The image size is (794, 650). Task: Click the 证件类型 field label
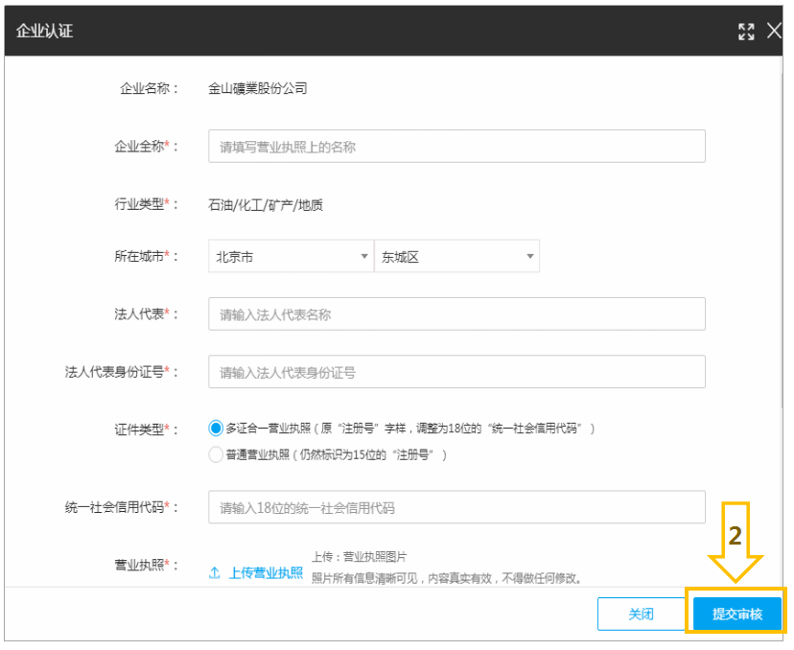(146, 429)
